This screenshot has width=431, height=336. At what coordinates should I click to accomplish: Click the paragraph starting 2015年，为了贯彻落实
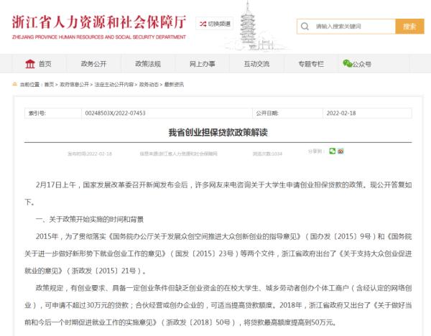pyautogui.click(x=218, y=253)
